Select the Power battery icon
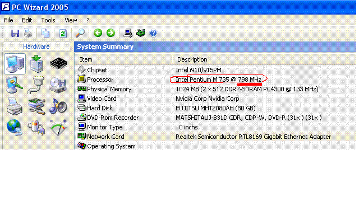This screenshot has width=359, height=224. [36, 127]
